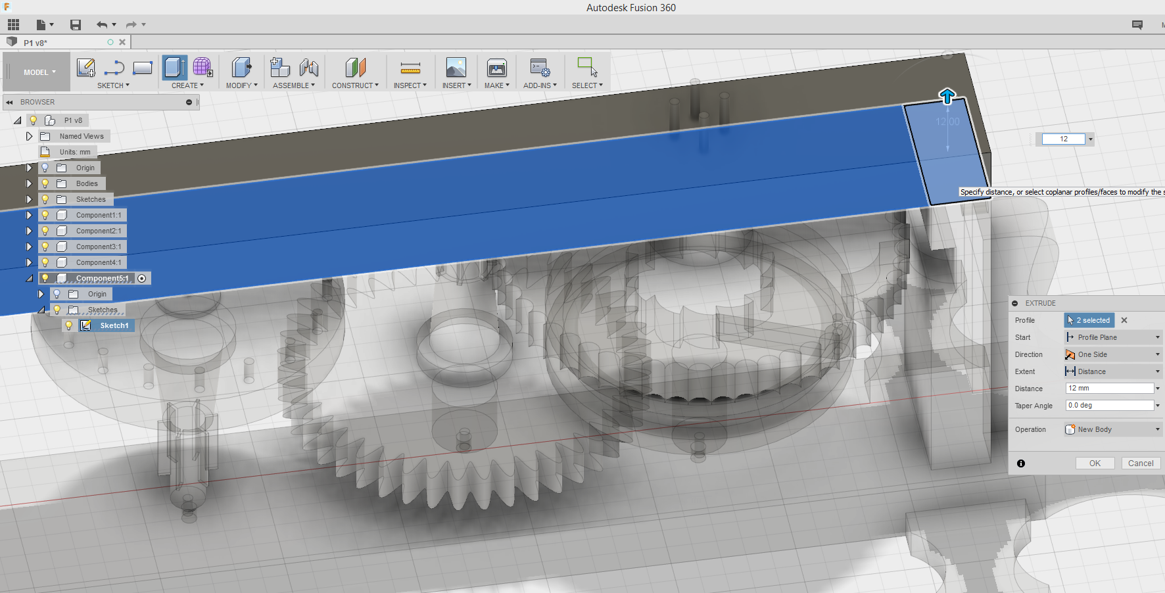The image size is (1165, 593).
Task: Collapse the Browser panel arrows
Action: [9, 102]
